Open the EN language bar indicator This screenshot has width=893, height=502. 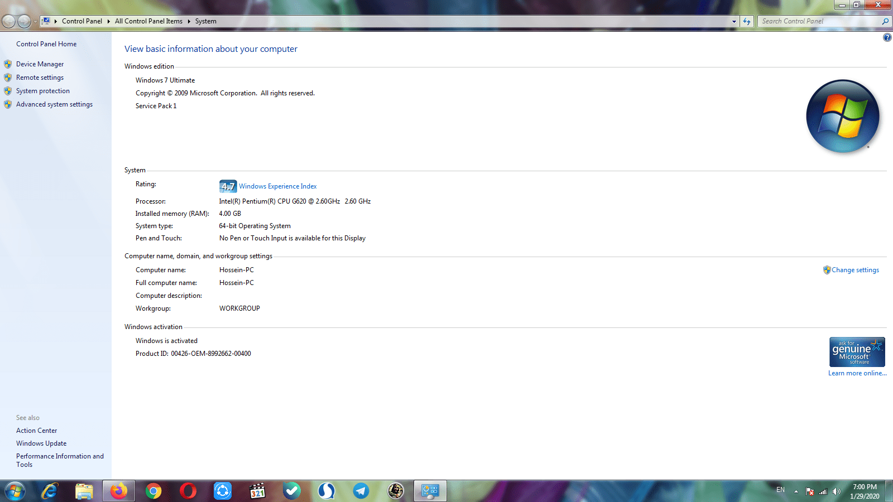780,490
